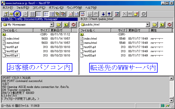
Task: Select local test02.gif file
Action: click(x=10, y=51)
